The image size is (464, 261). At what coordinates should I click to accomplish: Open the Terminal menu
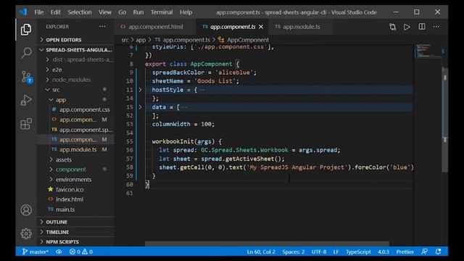(x=162, y=12)
